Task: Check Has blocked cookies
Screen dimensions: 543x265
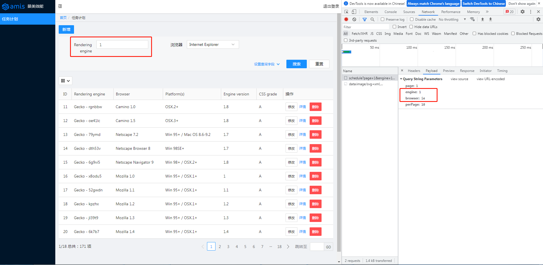Action: click(x=474, y=33)
